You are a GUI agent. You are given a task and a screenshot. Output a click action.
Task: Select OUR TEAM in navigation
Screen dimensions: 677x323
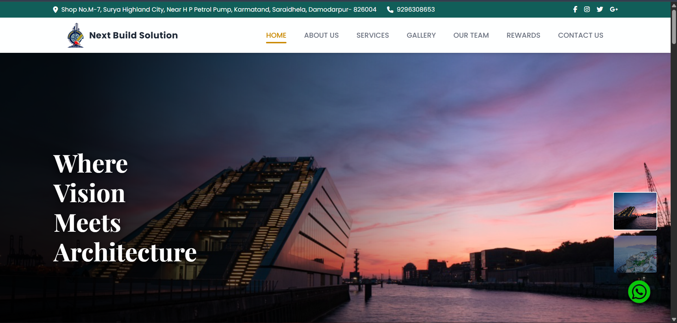(x=471, y=35)
